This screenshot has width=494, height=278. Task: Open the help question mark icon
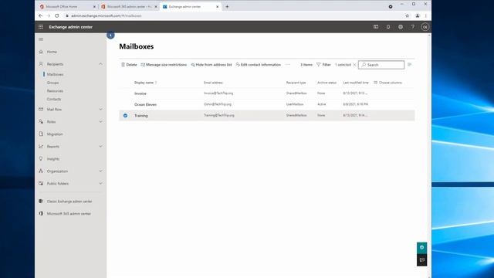click(413, 27)
